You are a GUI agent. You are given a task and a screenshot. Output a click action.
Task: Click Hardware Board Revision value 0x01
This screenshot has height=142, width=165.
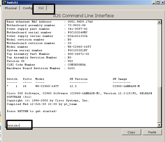71,68
